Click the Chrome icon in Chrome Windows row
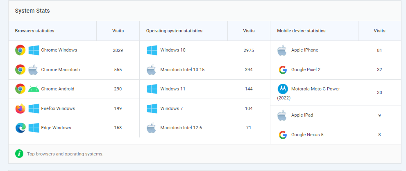Viewport: 406px width, 171px height. [20, 50]
